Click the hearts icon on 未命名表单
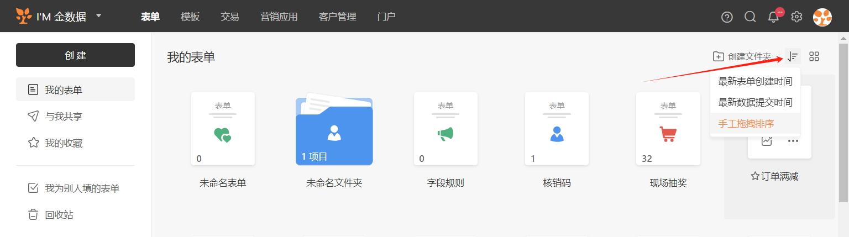Viewport: 849px width, 237px height. pyautogui.click(x=223, y=135)
